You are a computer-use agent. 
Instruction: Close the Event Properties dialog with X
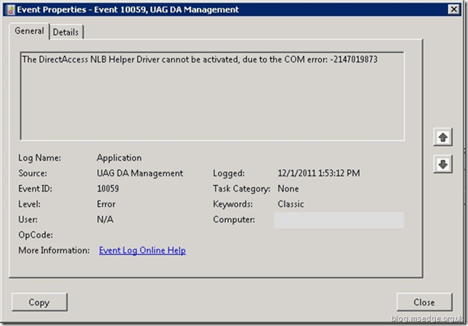point(454,10)
